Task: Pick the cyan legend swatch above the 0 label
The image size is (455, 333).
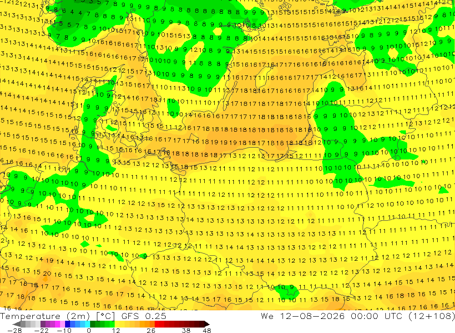Action: [x=87, y=324]
